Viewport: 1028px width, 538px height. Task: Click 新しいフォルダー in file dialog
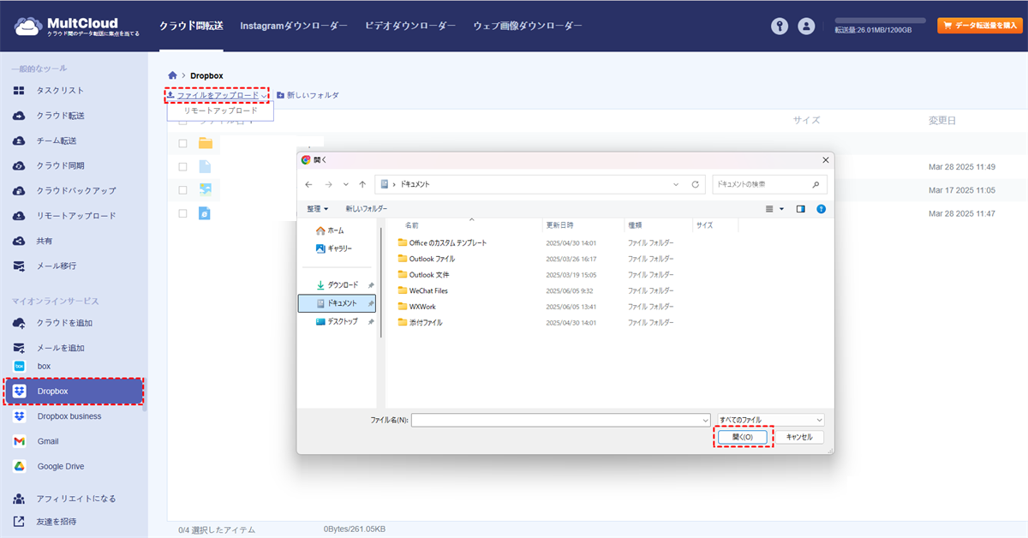[367, 208]
